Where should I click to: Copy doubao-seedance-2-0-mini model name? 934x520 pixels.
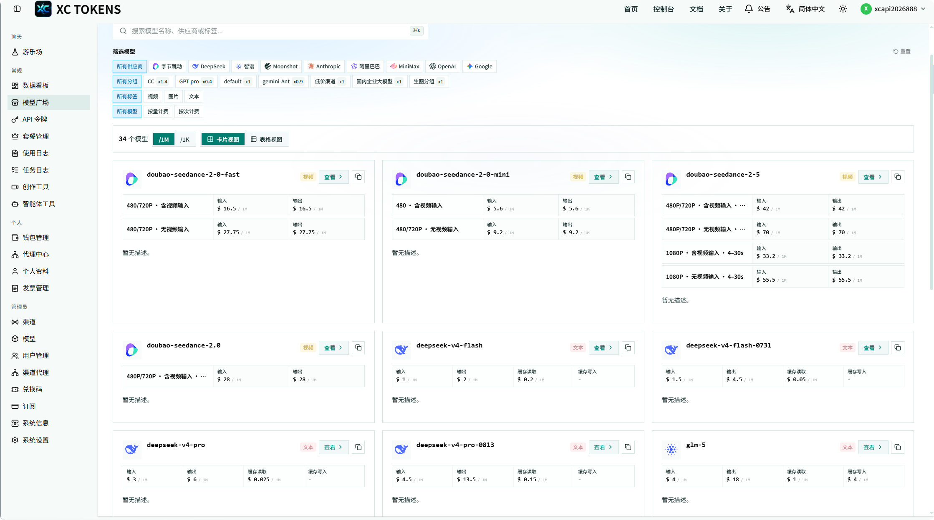[628, 177]
